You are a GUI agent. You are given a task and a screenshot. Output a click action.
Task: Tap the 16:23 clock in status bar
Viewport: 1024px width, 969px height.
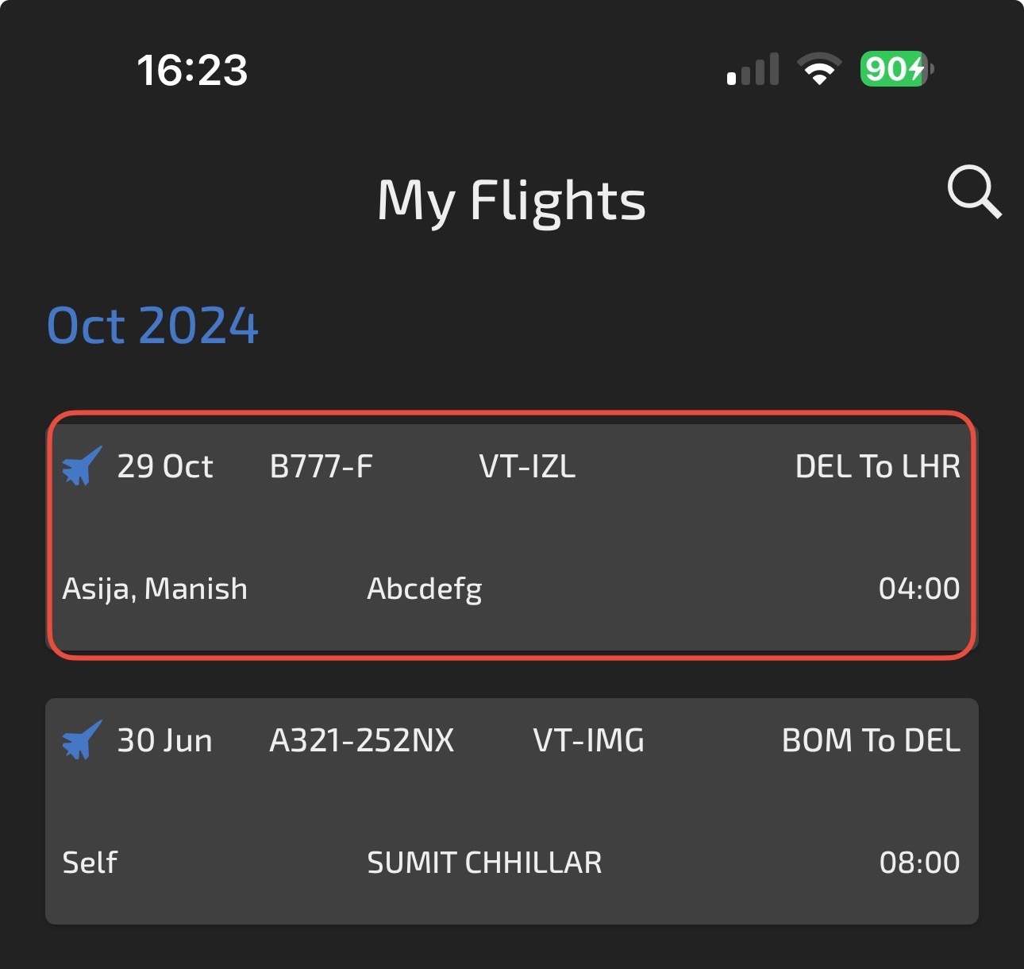[193, 70]
